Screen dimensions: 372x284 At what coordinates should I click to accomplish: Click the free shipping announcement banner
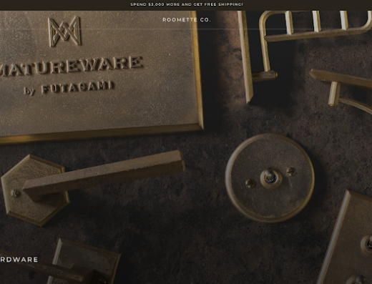tap(186, 4)
